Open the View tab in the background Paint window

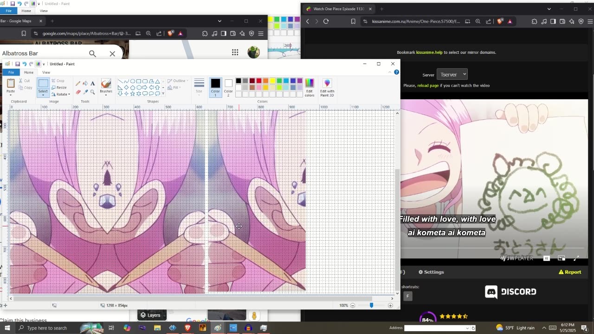click(x=44, y=11)
